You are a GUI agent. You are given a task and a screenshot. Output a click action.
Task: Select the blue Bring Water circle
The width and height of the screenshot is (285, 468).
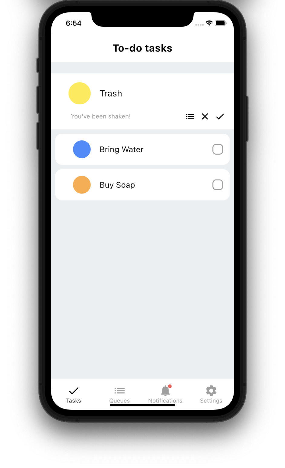tap(82, 149)
